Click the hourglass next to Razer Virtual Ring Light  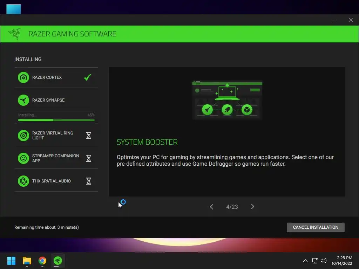[89, 136]
